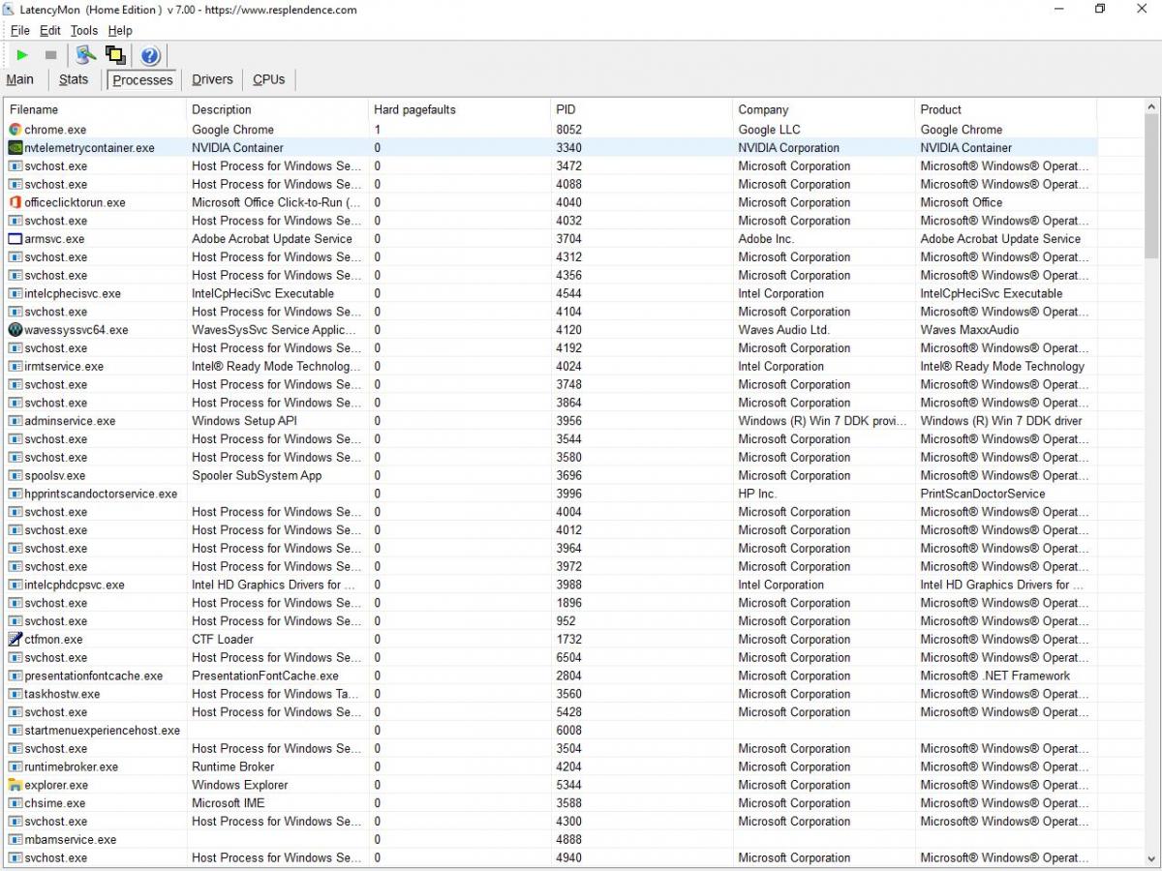
Task: Click the Windows Explorer description cell
Action: (240, 785)
